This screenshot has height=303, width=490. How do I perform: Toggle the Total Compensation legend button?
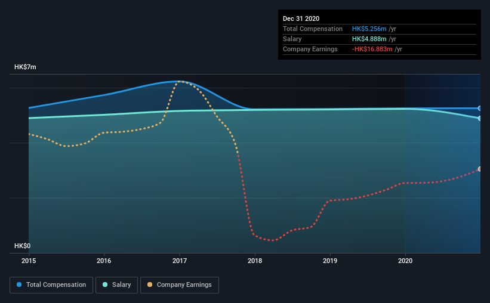tap(51, 285)
